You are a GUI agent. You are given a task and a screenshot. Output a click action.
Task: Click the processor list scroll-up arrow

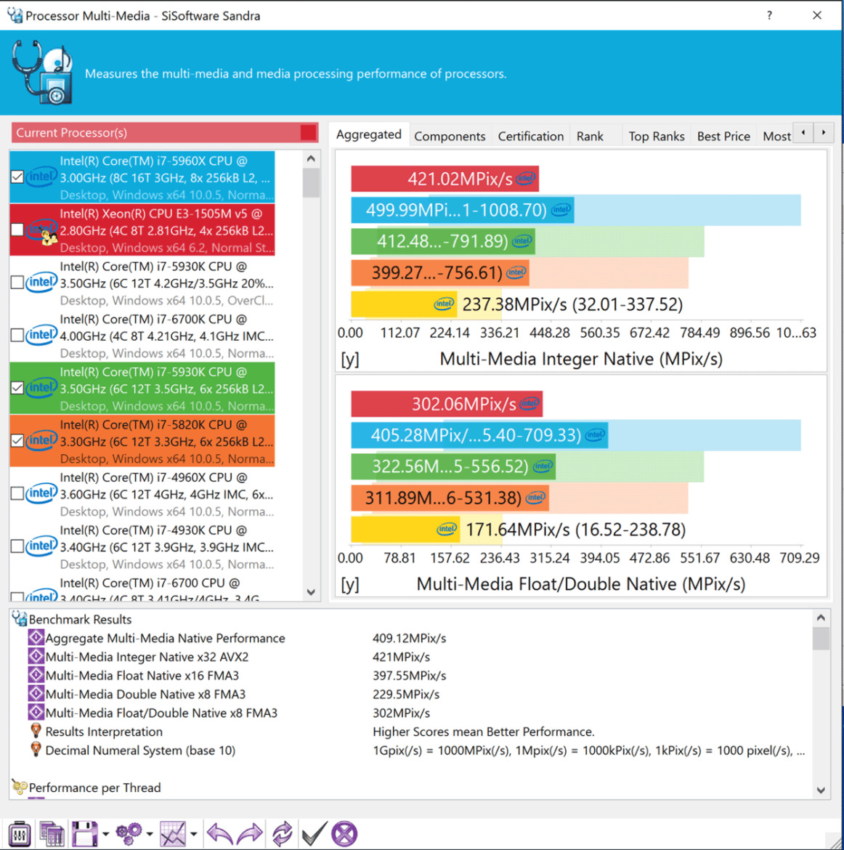click(x=311, y=159)
